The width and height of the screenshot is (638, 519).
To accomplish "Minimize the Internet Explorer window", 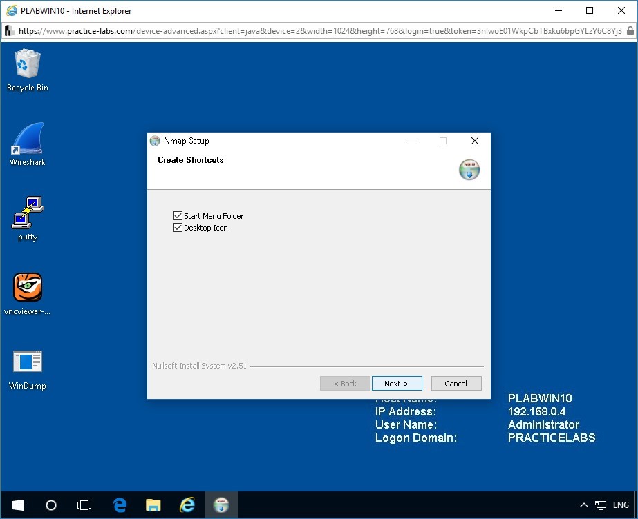I will coord(559,10).
